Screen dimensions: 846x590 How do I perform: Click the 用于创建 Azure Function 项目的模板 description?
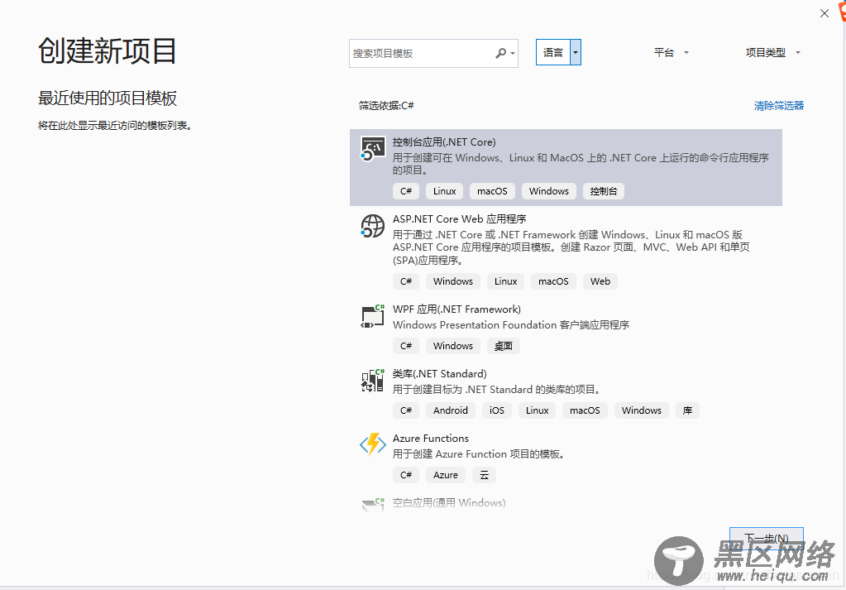pos(479,454)
